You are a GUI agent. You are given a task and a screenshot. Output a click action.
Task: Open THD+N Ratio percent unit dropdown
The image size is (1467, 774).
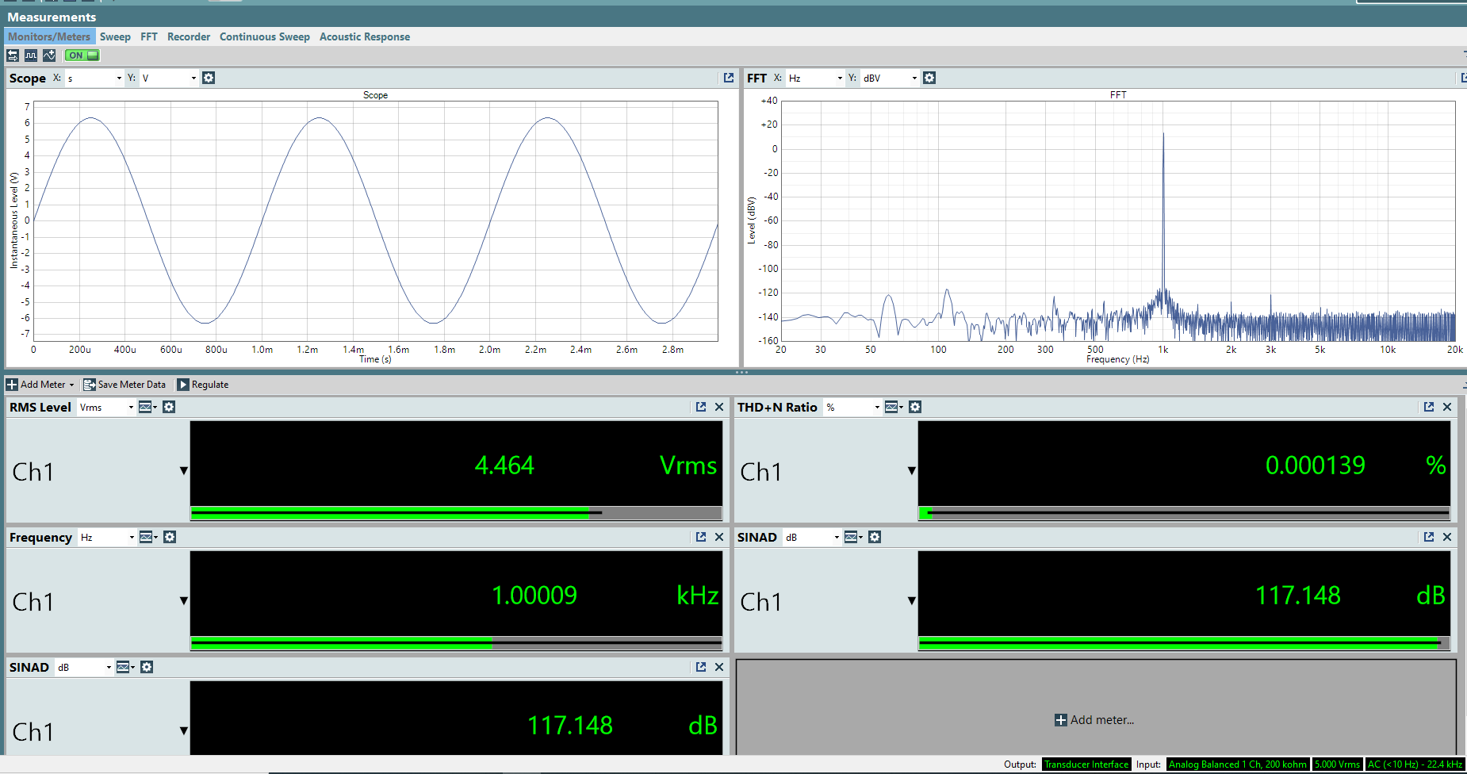point(852,407)
